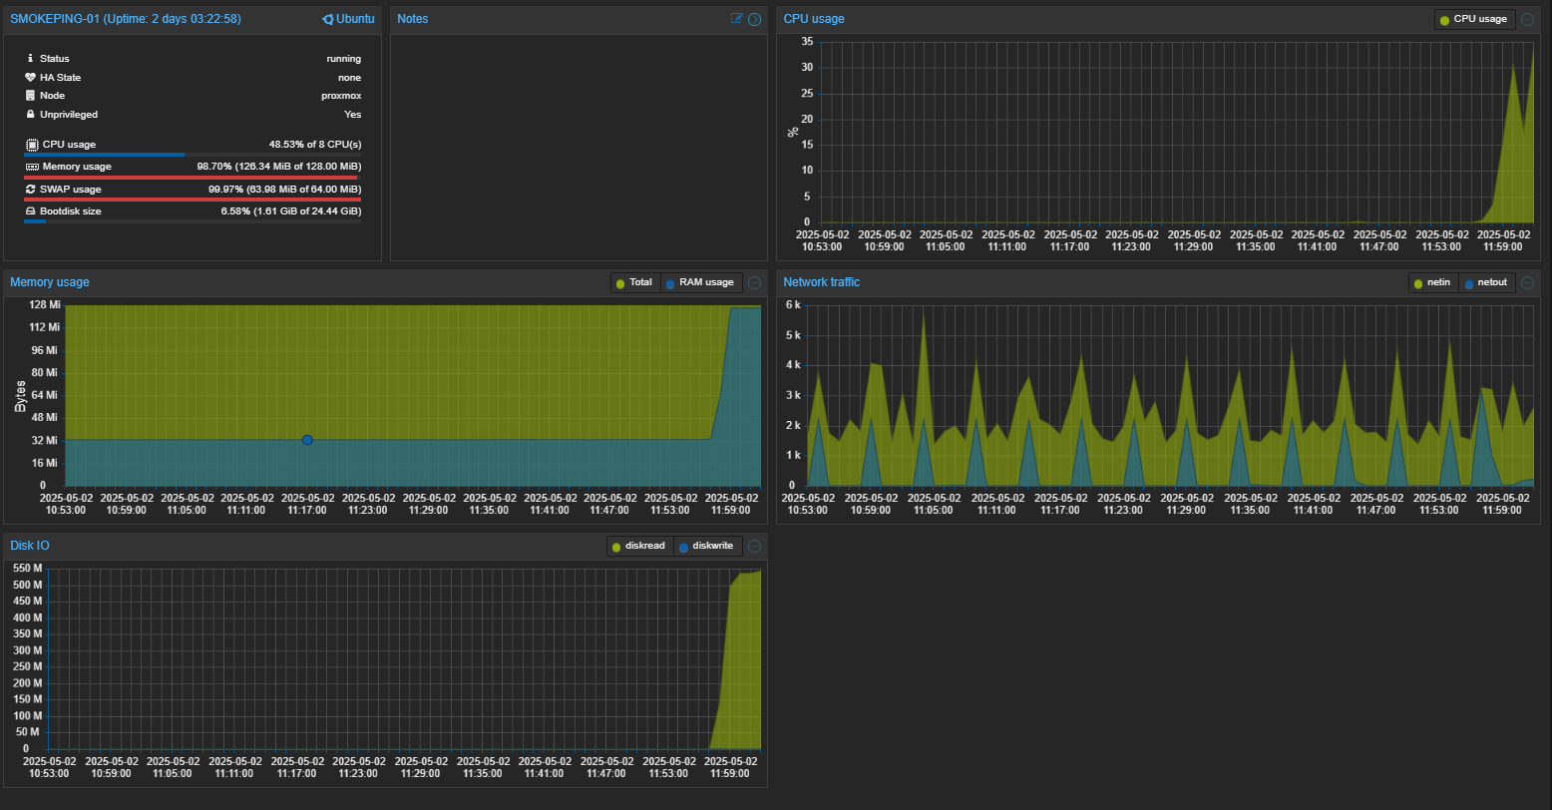Click the Unprivileged lock icon
Viewport: 1552px width, 810px height.
click(30, 115)
